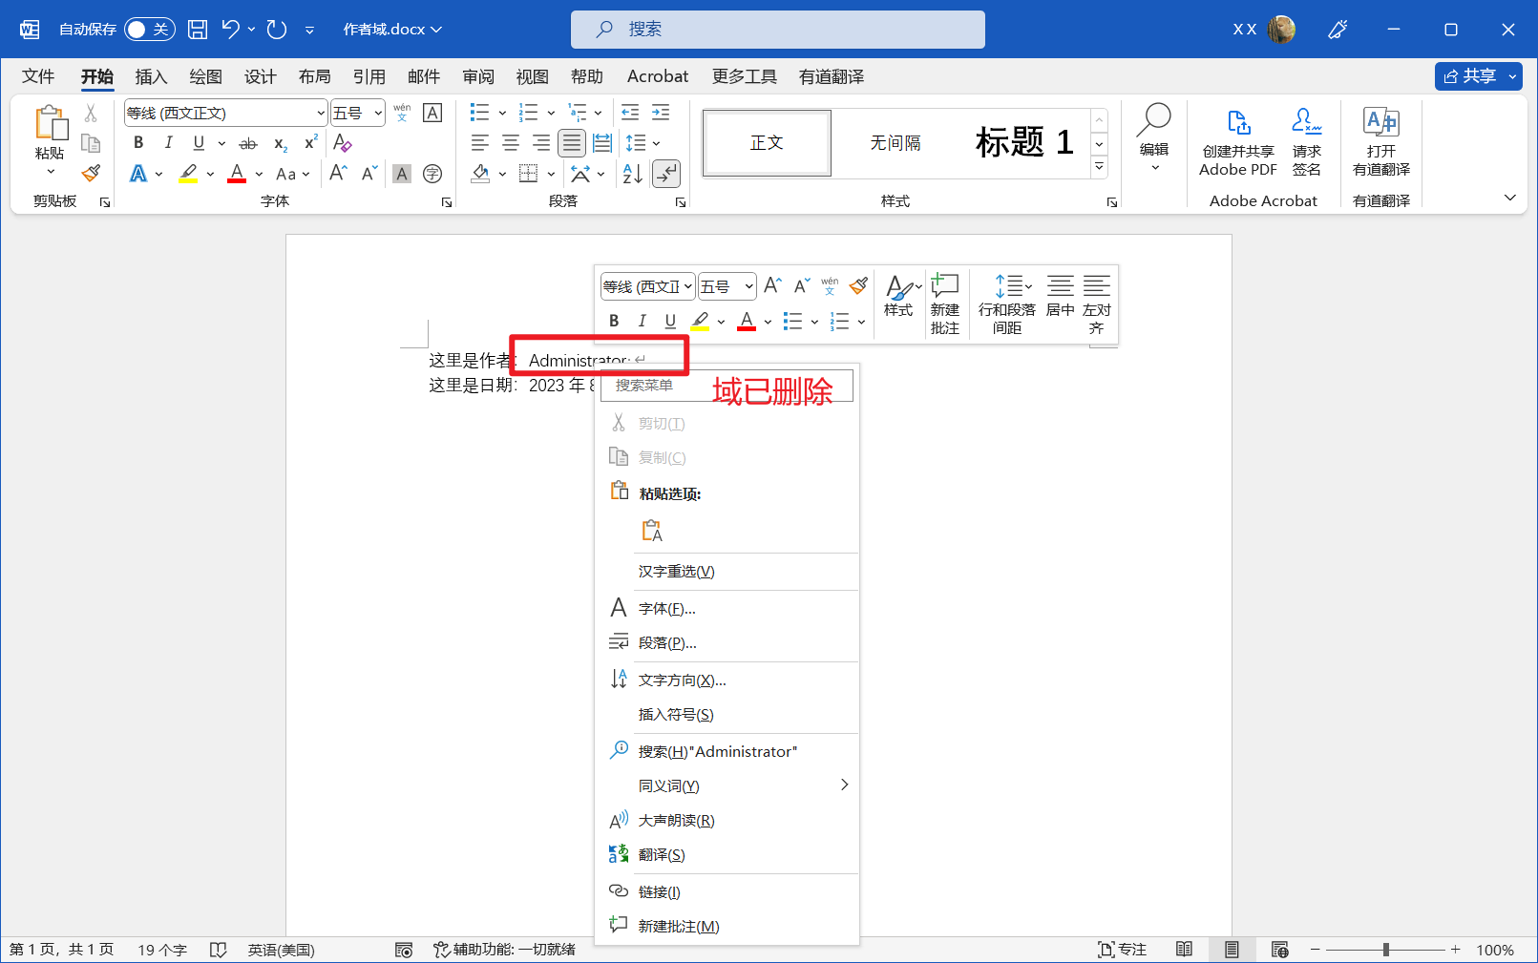Toggle bold on the mini toolbar

[x=614, y=321]
